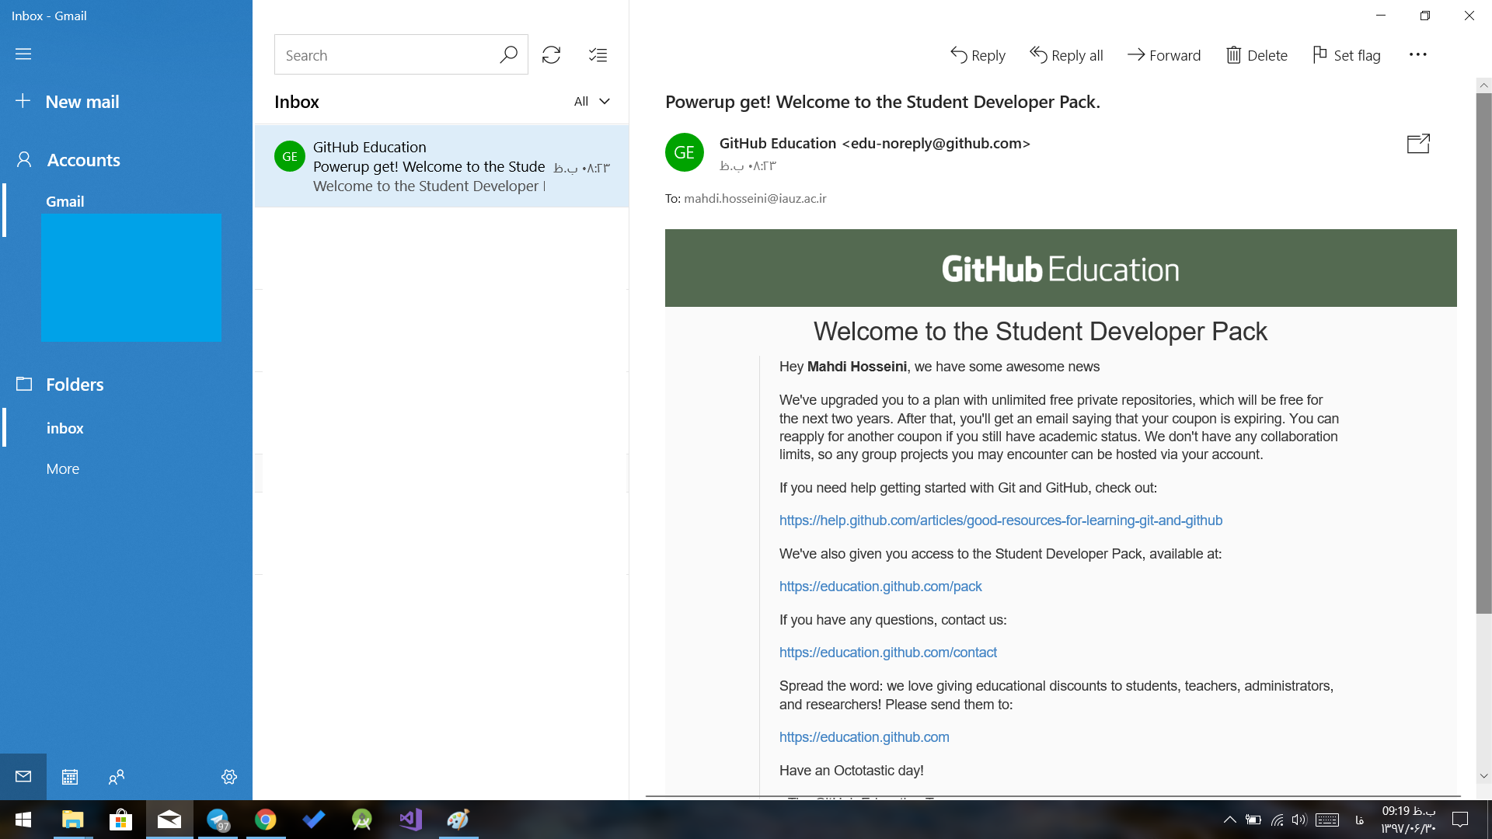Click taskbar clock and date
The width and height of the screenshot is (1492, 839).
(1408, 820)
